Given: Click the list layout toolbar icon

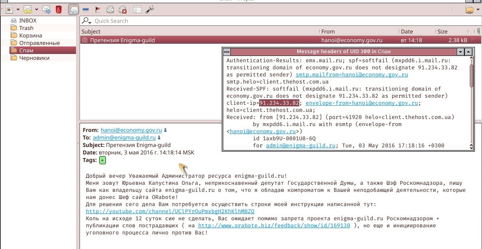Looking at the screenshot, I should coord(137,9).
